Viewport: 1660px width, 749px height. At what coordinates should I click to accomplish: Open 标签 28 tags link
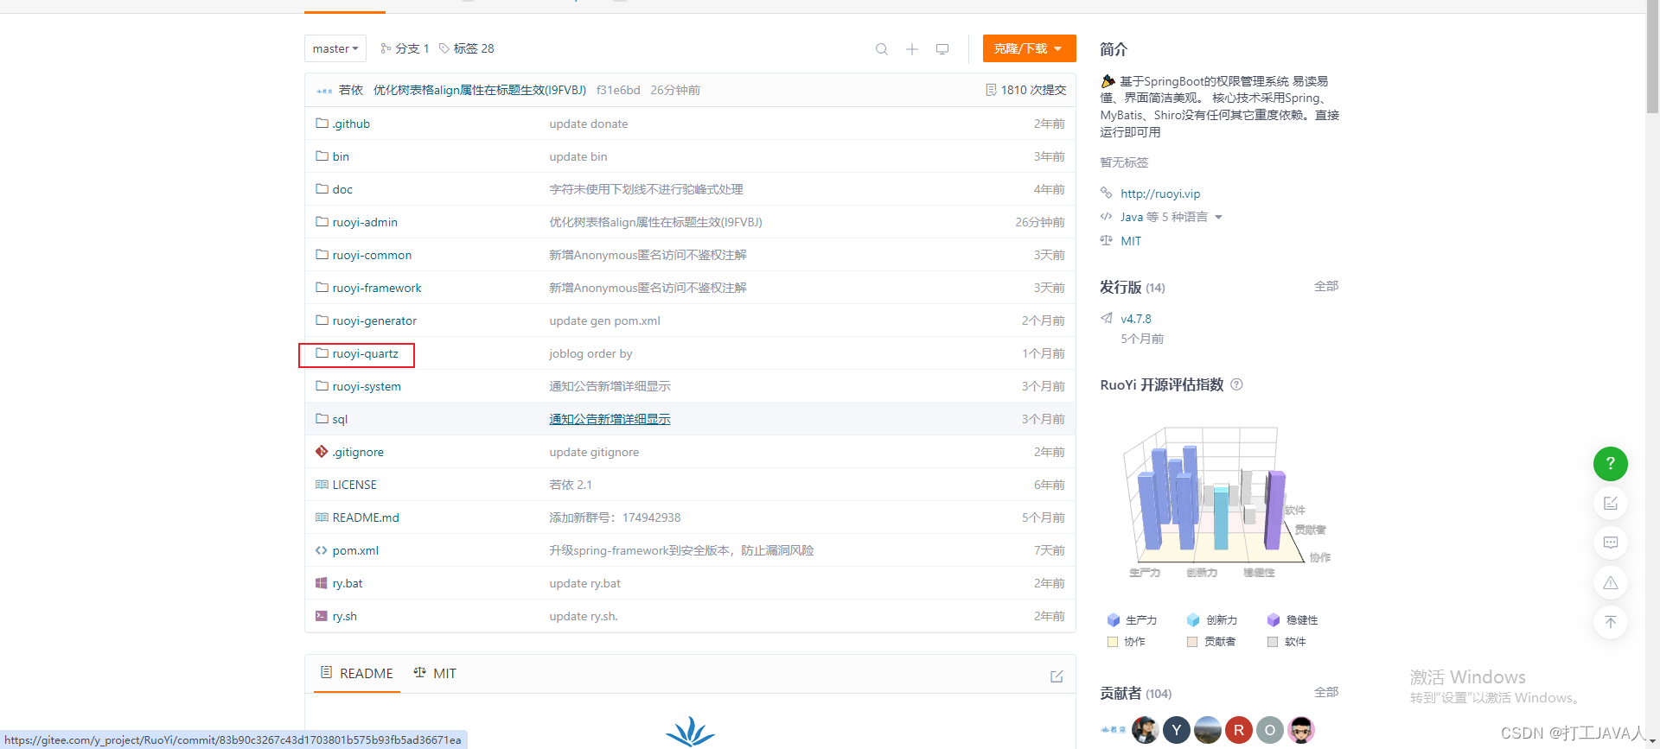(466, 48)
